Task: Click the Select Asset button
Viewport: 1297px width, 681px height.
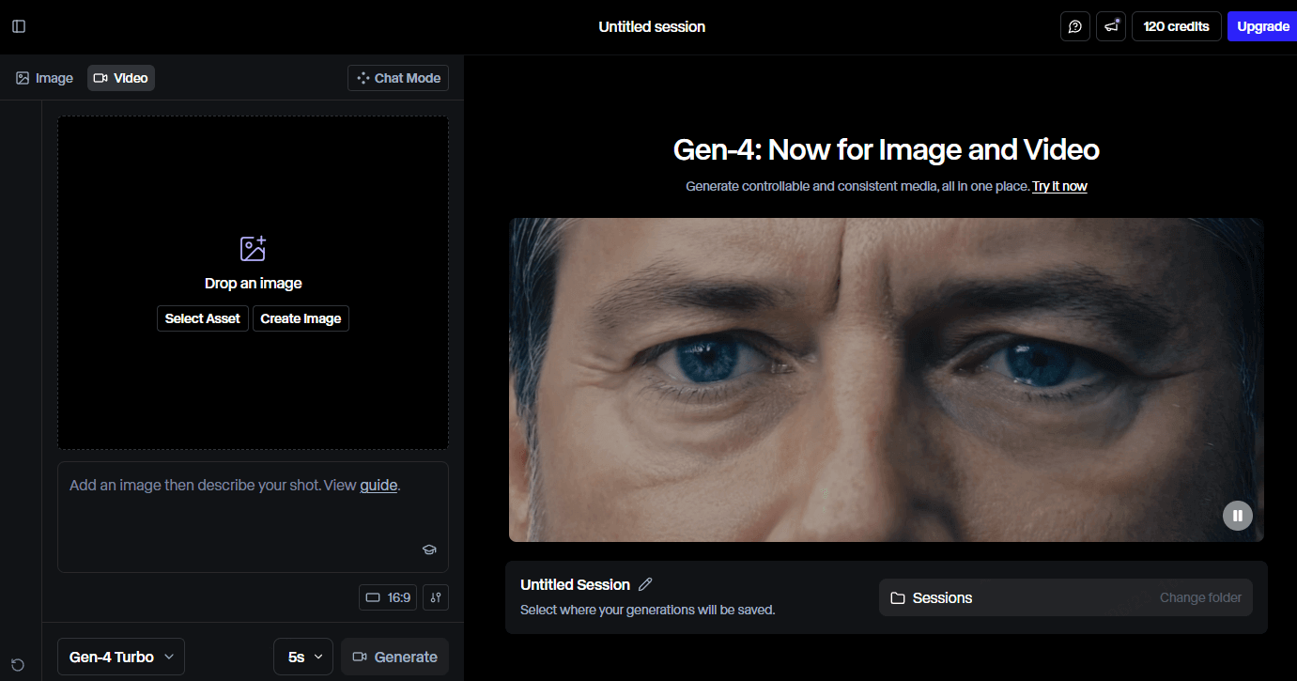Action: [203, 318]
